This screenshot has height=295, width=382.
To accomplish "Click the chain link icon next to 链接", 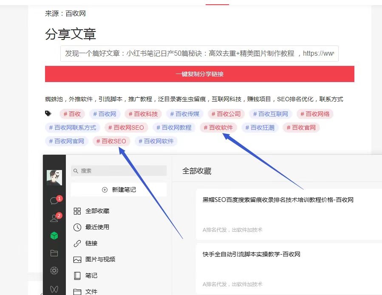I will point(77,243).
